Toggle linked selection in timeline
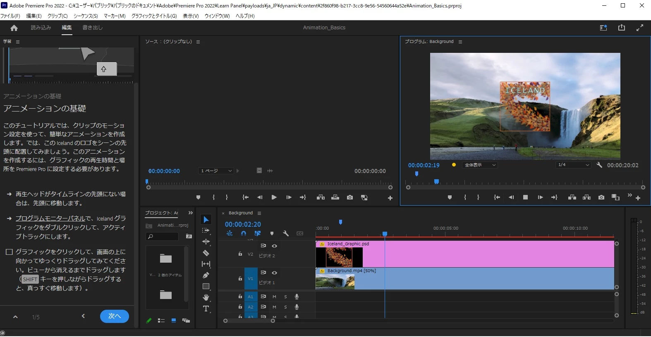Screen dimensions: 651x337 click(258, 233)
